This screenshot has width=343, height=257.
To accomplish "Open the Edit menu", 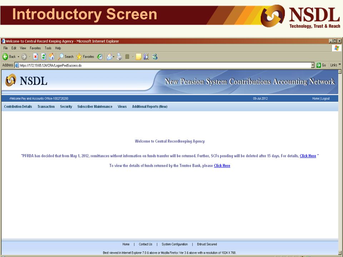I will pos(14,48).
